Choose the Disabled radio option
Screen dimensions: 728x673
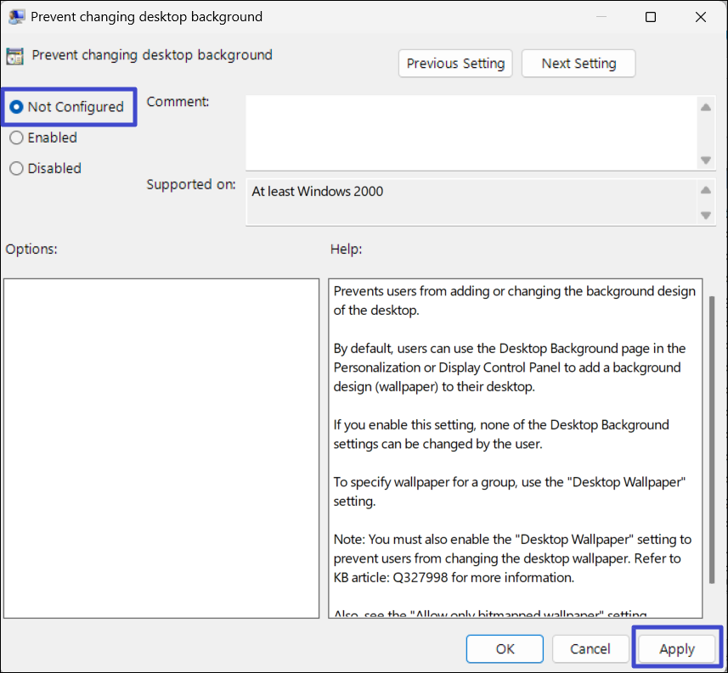coord(16,168)
